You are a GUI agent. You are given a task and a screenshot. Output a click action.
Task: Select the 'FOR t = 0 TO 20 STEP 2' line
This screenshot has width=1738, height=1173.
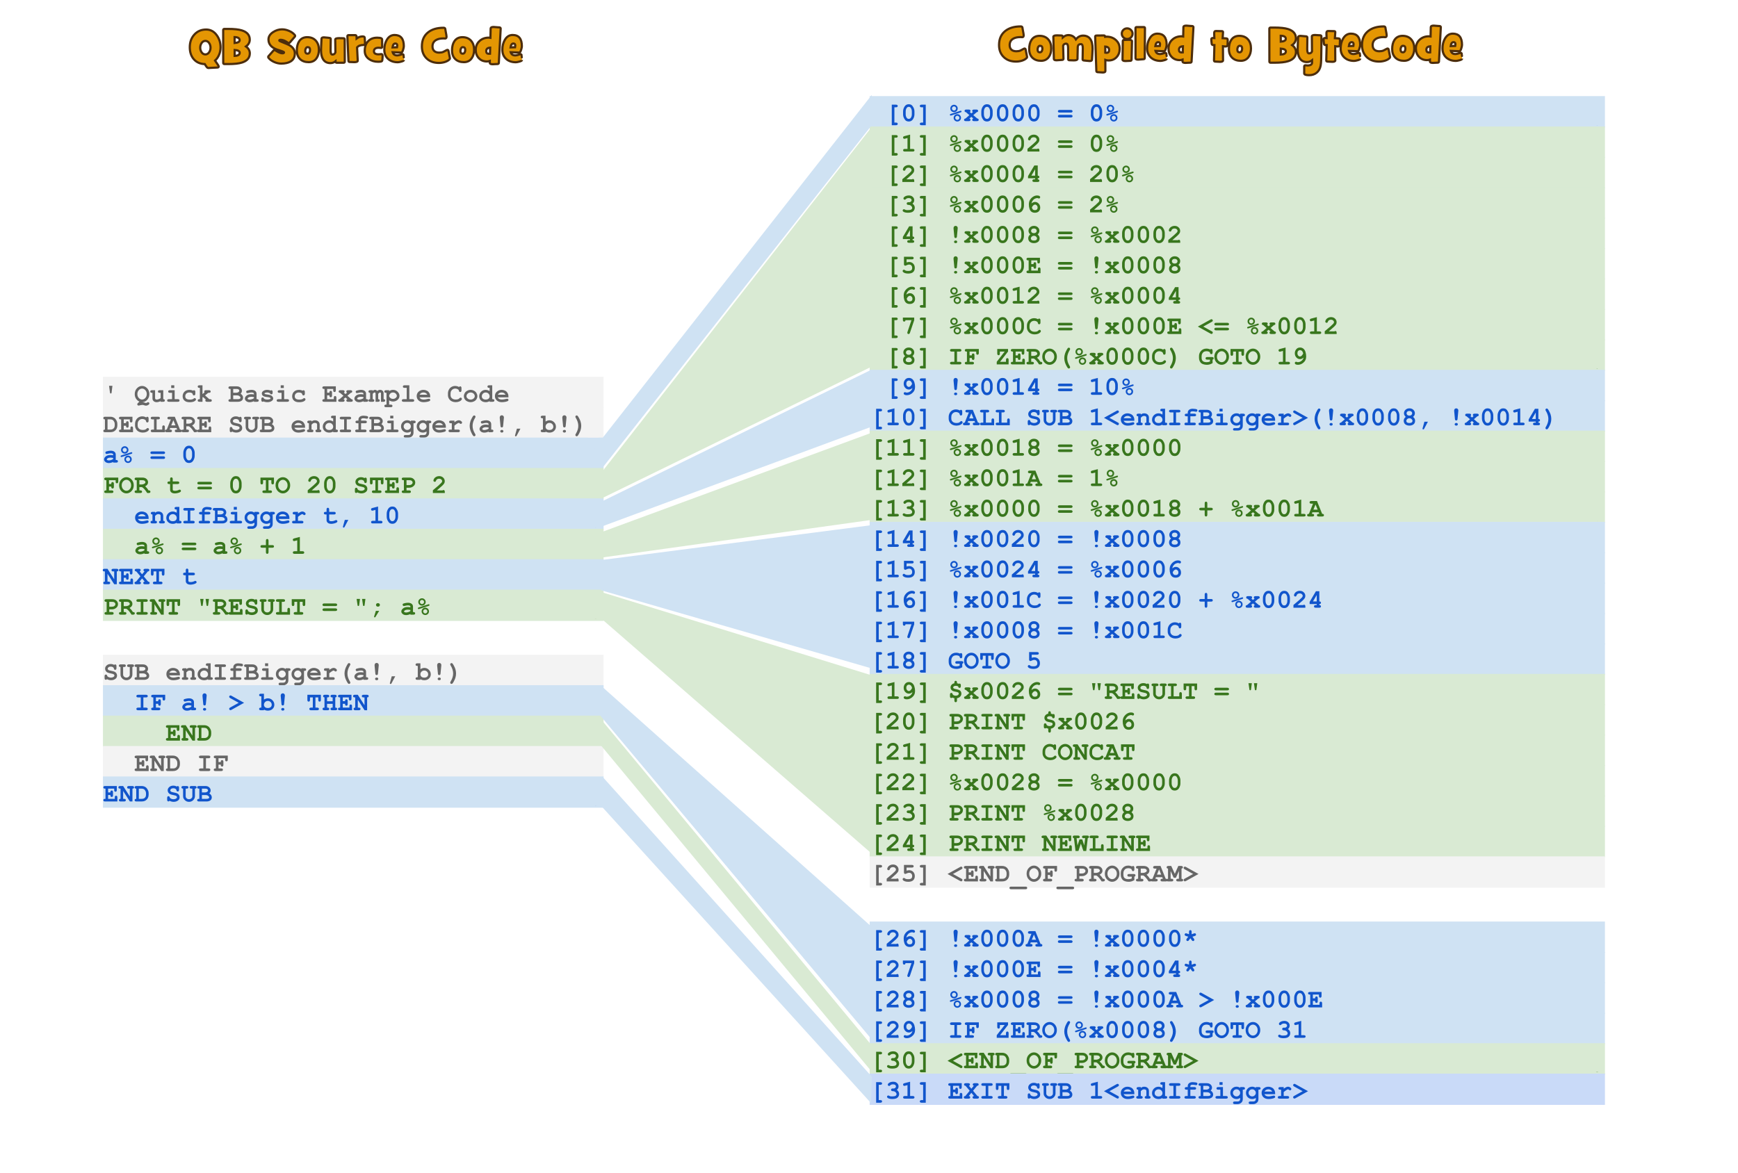(x=274, y=485)
